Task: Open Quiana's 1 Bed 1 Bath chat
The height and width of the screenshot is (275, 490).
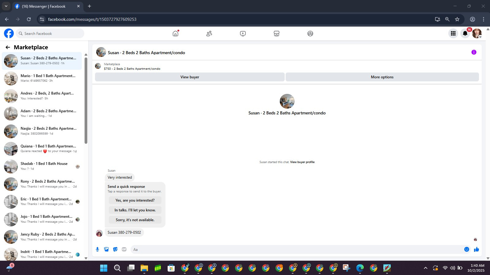Action: [42, 149]
